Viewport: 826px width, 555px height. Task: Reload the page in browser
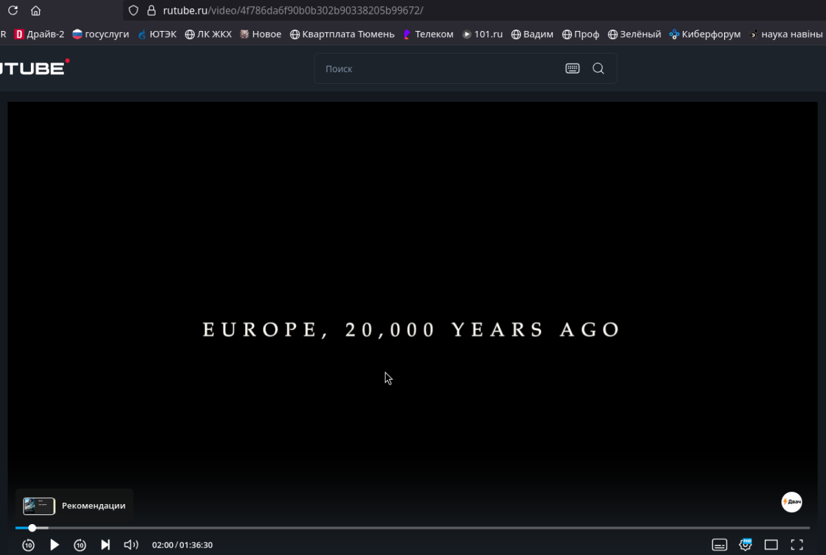click(x=12, y=10)
